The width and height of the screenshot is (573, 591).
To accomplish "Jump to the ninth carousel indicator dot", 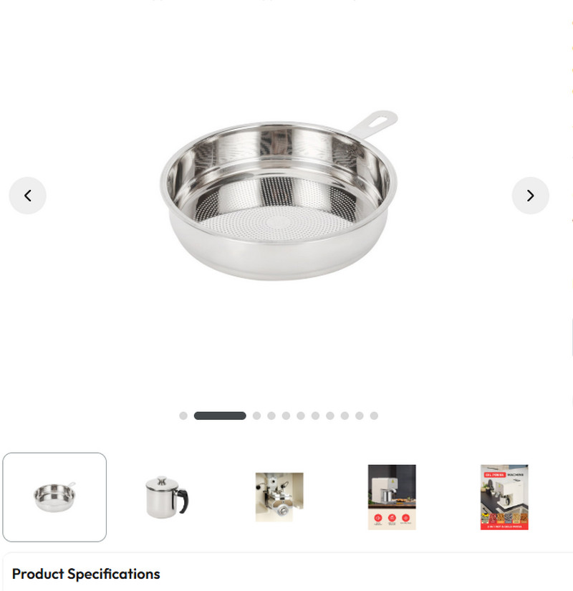I will (x=345, y=415).
